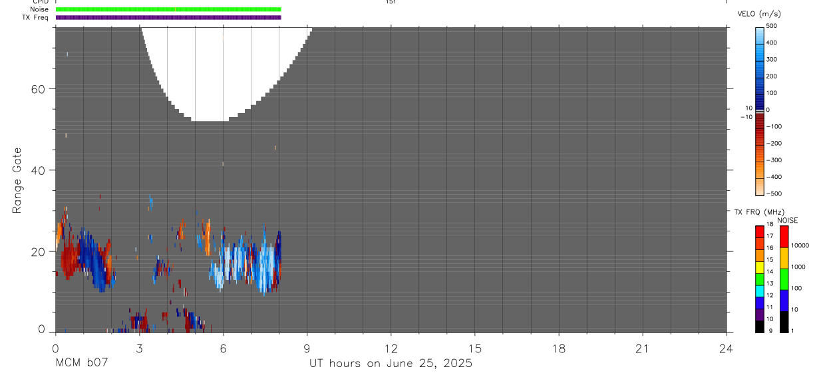Click the '15' tick on the UT hours axis
The image size is (817, 377).
pos(474,348)
